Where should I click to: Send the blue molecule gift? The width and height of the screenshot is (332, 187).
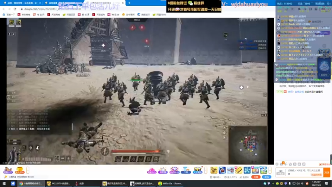coord(247,170)
